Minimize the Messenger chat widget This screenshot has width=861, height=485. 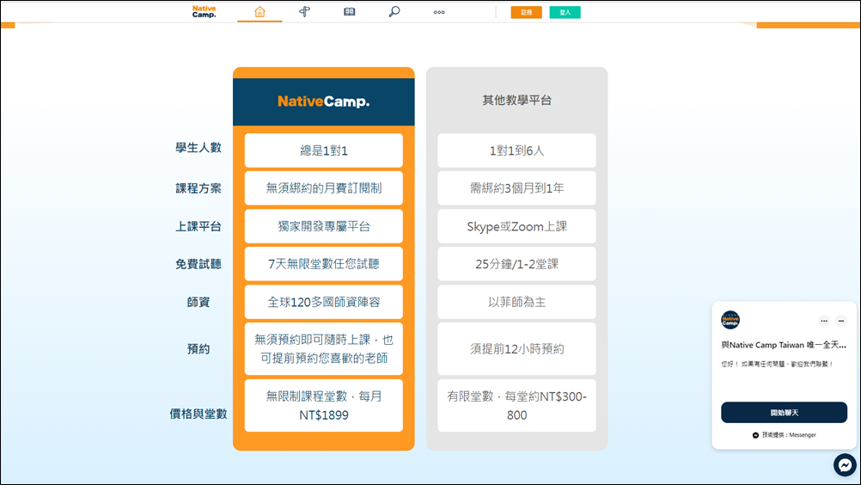[841, 321]
